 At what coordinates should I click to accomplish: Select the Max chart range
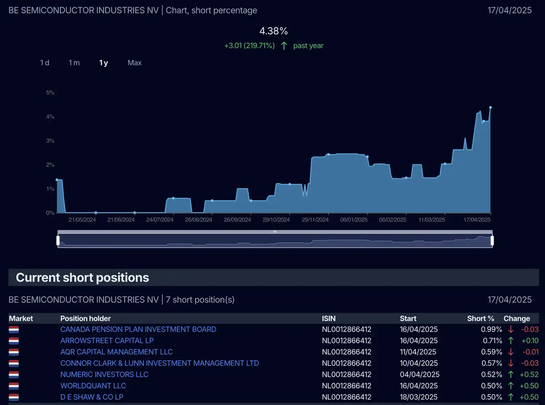tap(134, 63)
